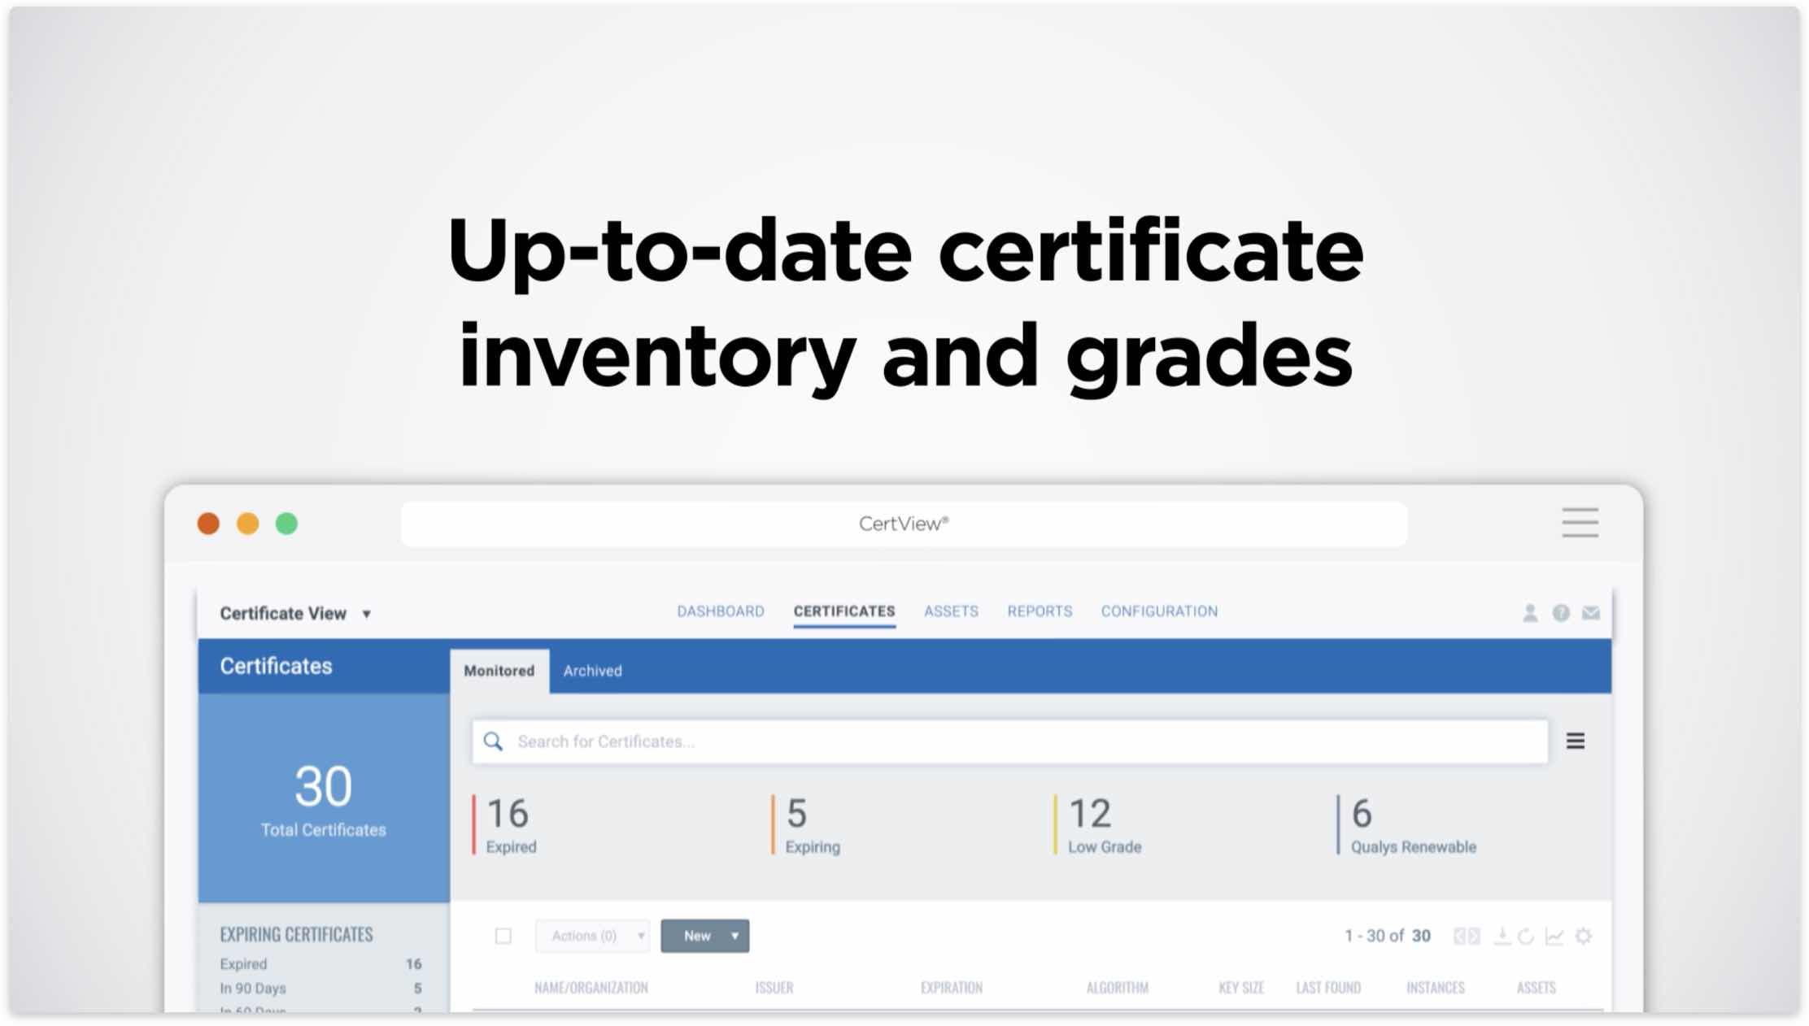Open the mail envelope icon
Screen dimensions: 1809x1026
(x=1591, y=613)
